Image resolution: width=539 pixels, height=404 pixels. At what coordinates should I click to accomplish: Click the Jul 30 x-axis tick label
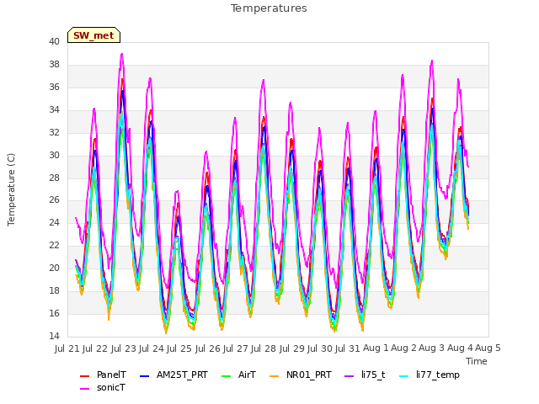coord(320,348)
